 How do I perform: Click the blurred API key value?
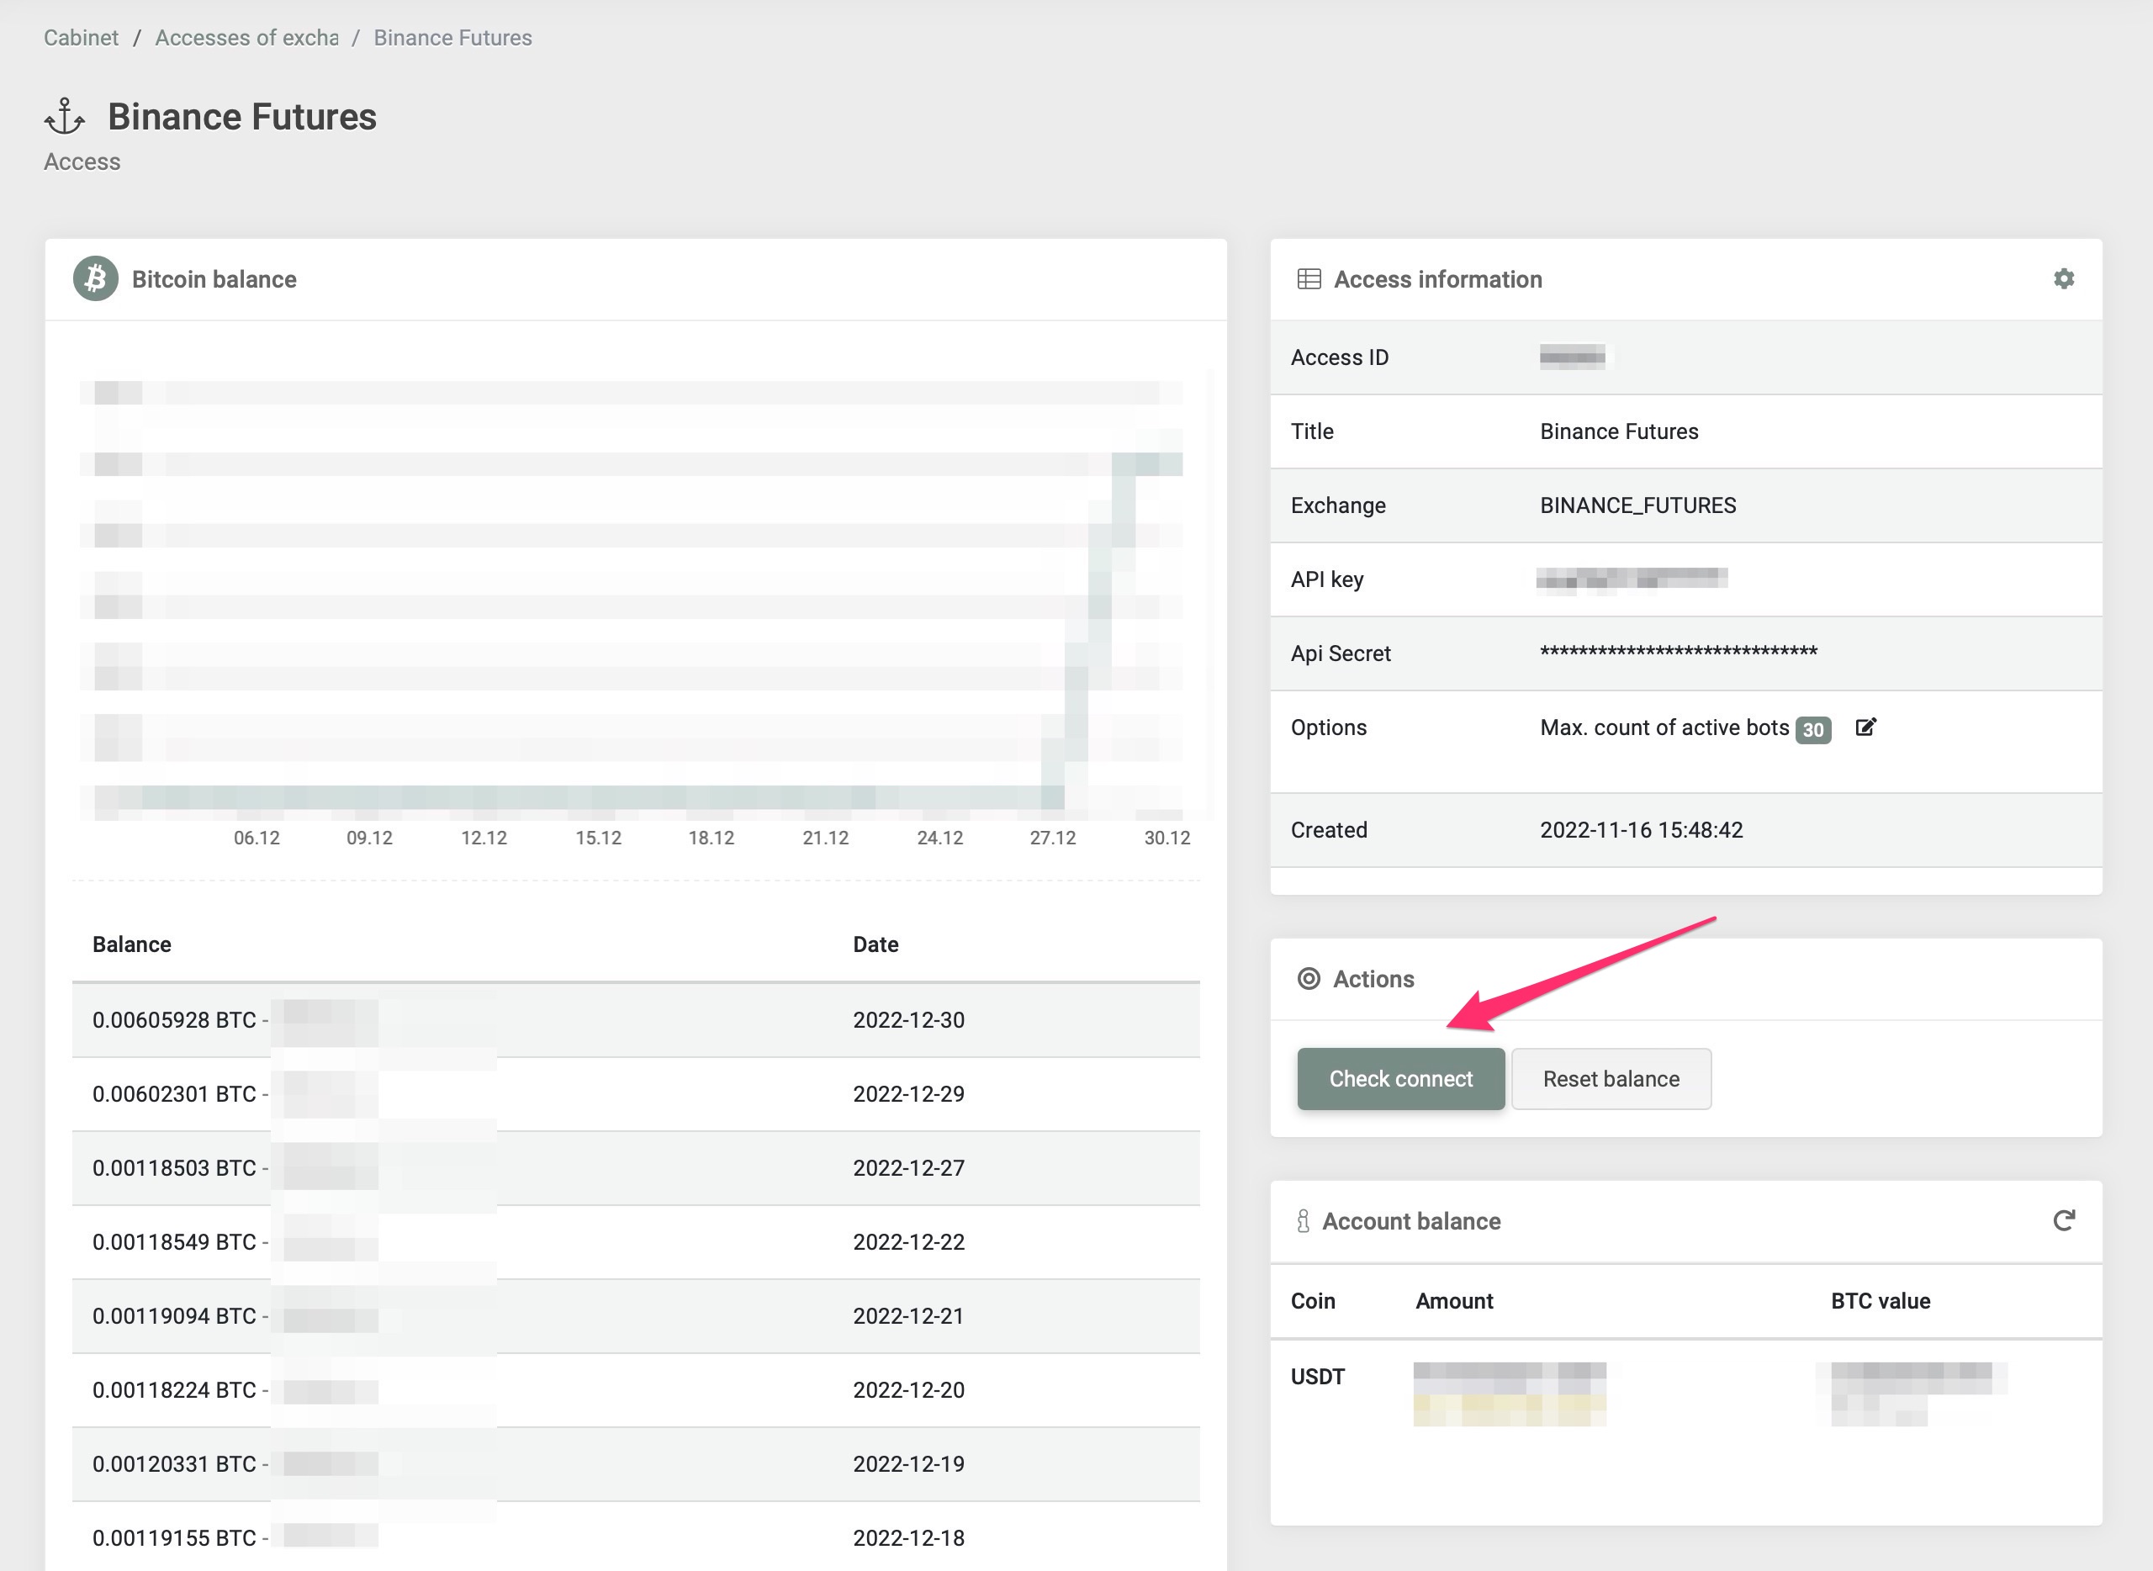[x=1632, y=579]
